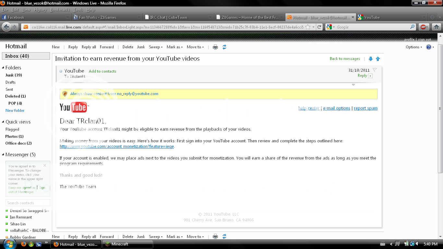Reload the page with the address bar button
This screenshot has height=249, width=443.
[x=319, y=27]
